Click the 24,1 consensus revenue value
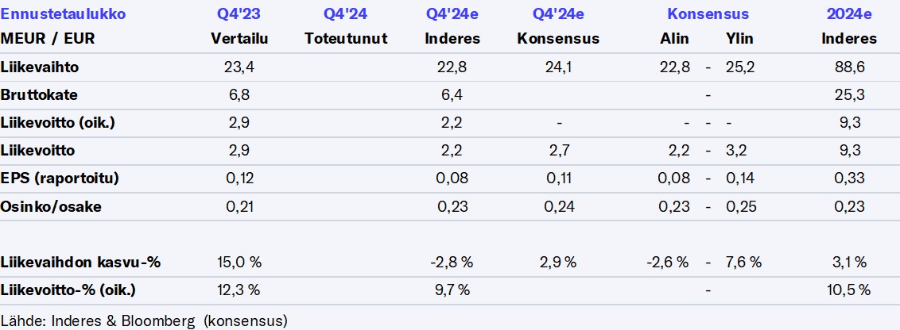Screen dimensions: 900x330 557,67
